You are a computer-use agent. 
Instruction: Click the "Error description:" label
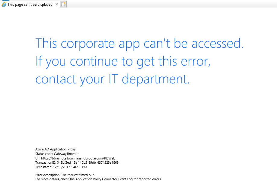[x=48, y=175]
